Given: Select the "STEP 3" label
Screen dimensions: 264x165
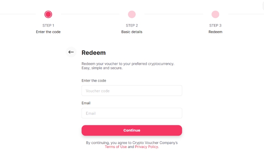Looking at the screenshot, I should coord(215,25).
